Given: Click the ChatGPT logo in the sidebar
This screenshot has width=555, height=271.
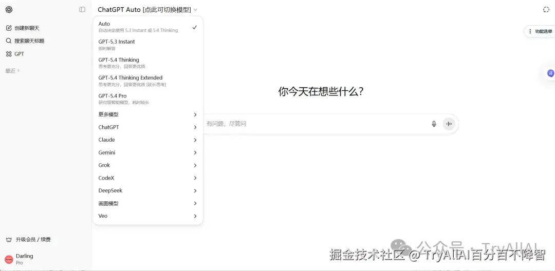Looking at the screenshot, I should [9, 10].
